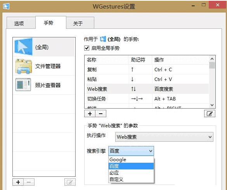The image size is (227, 190).
Task: Select the 照片查看器 app icon
Action: coord(23,84)
